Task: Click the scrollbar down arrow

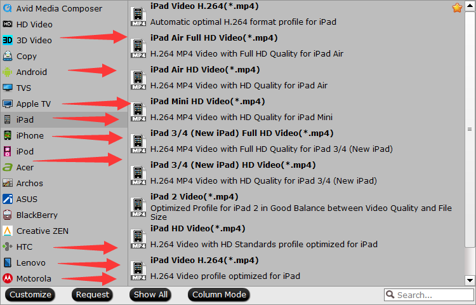Action: (x=470, y=280)
